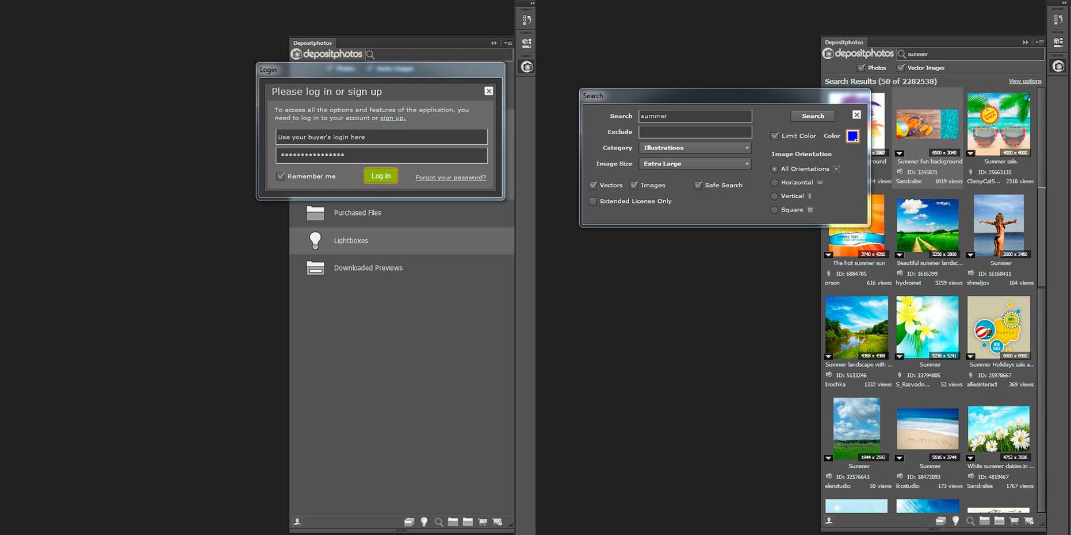Enable Extended License Only
The image size is (1071, 535).
click(x=592, y=201)
